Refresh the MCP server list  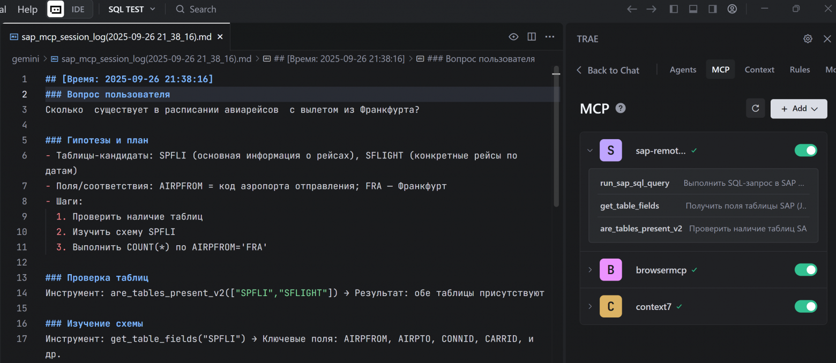click(x=756, y=108)
